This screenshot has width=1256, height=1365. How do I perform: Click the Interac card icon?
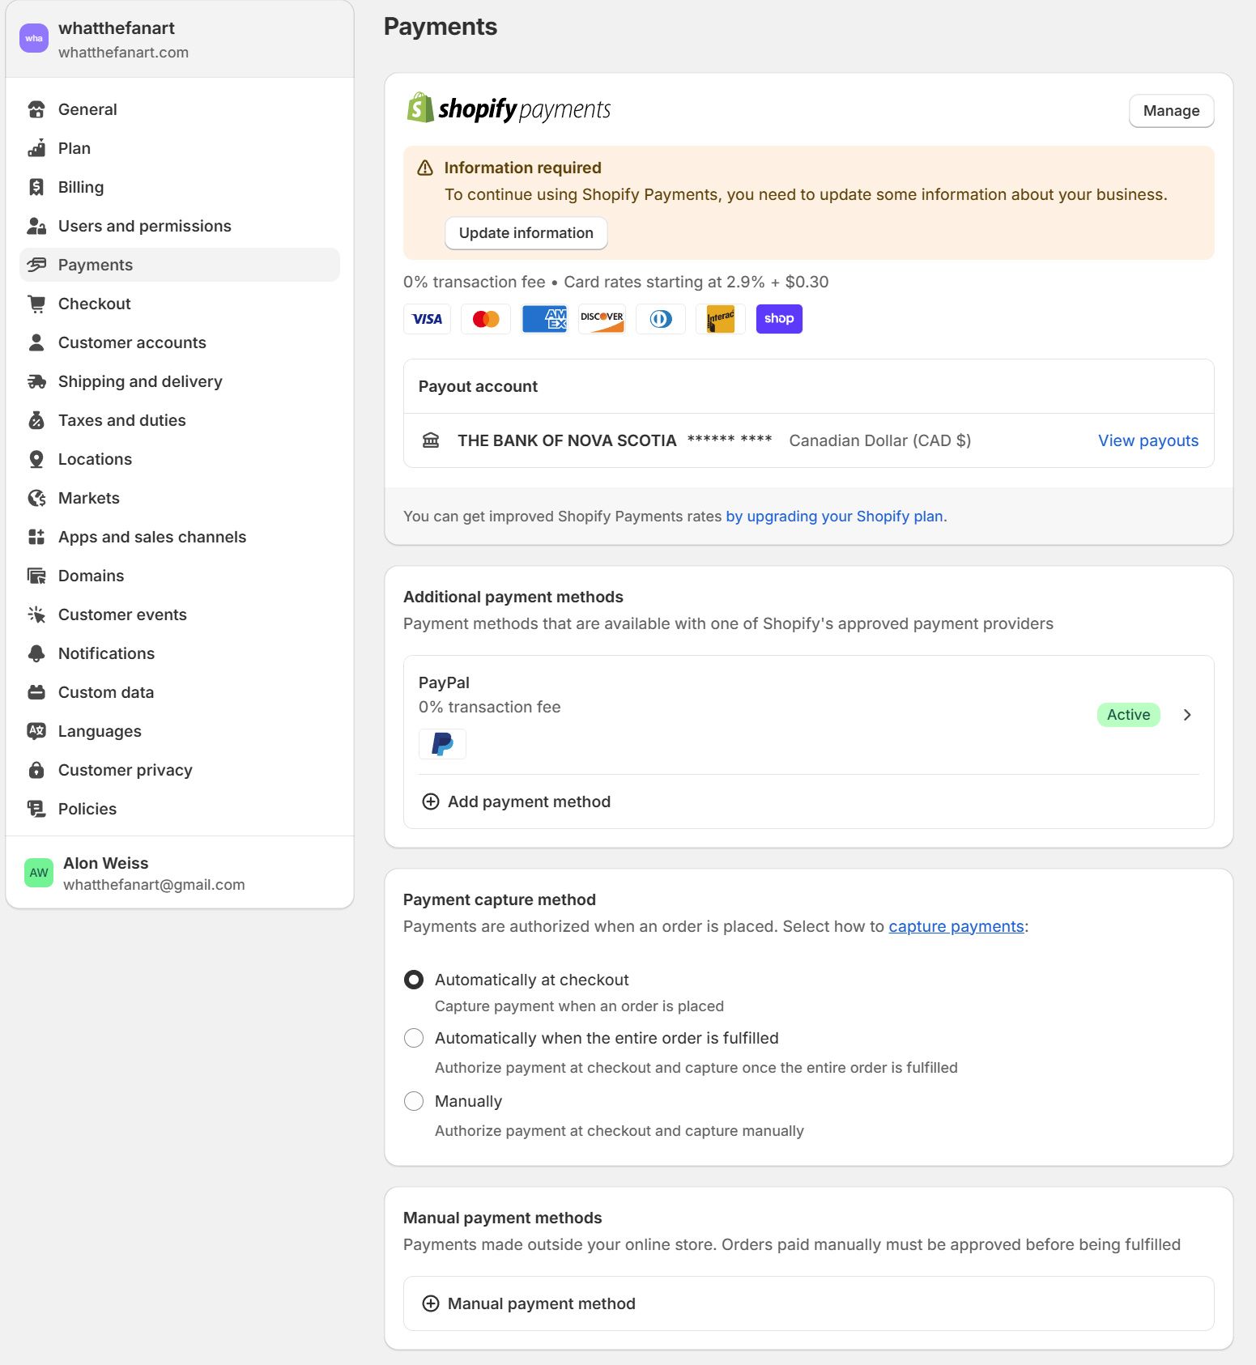click(720, 319)
